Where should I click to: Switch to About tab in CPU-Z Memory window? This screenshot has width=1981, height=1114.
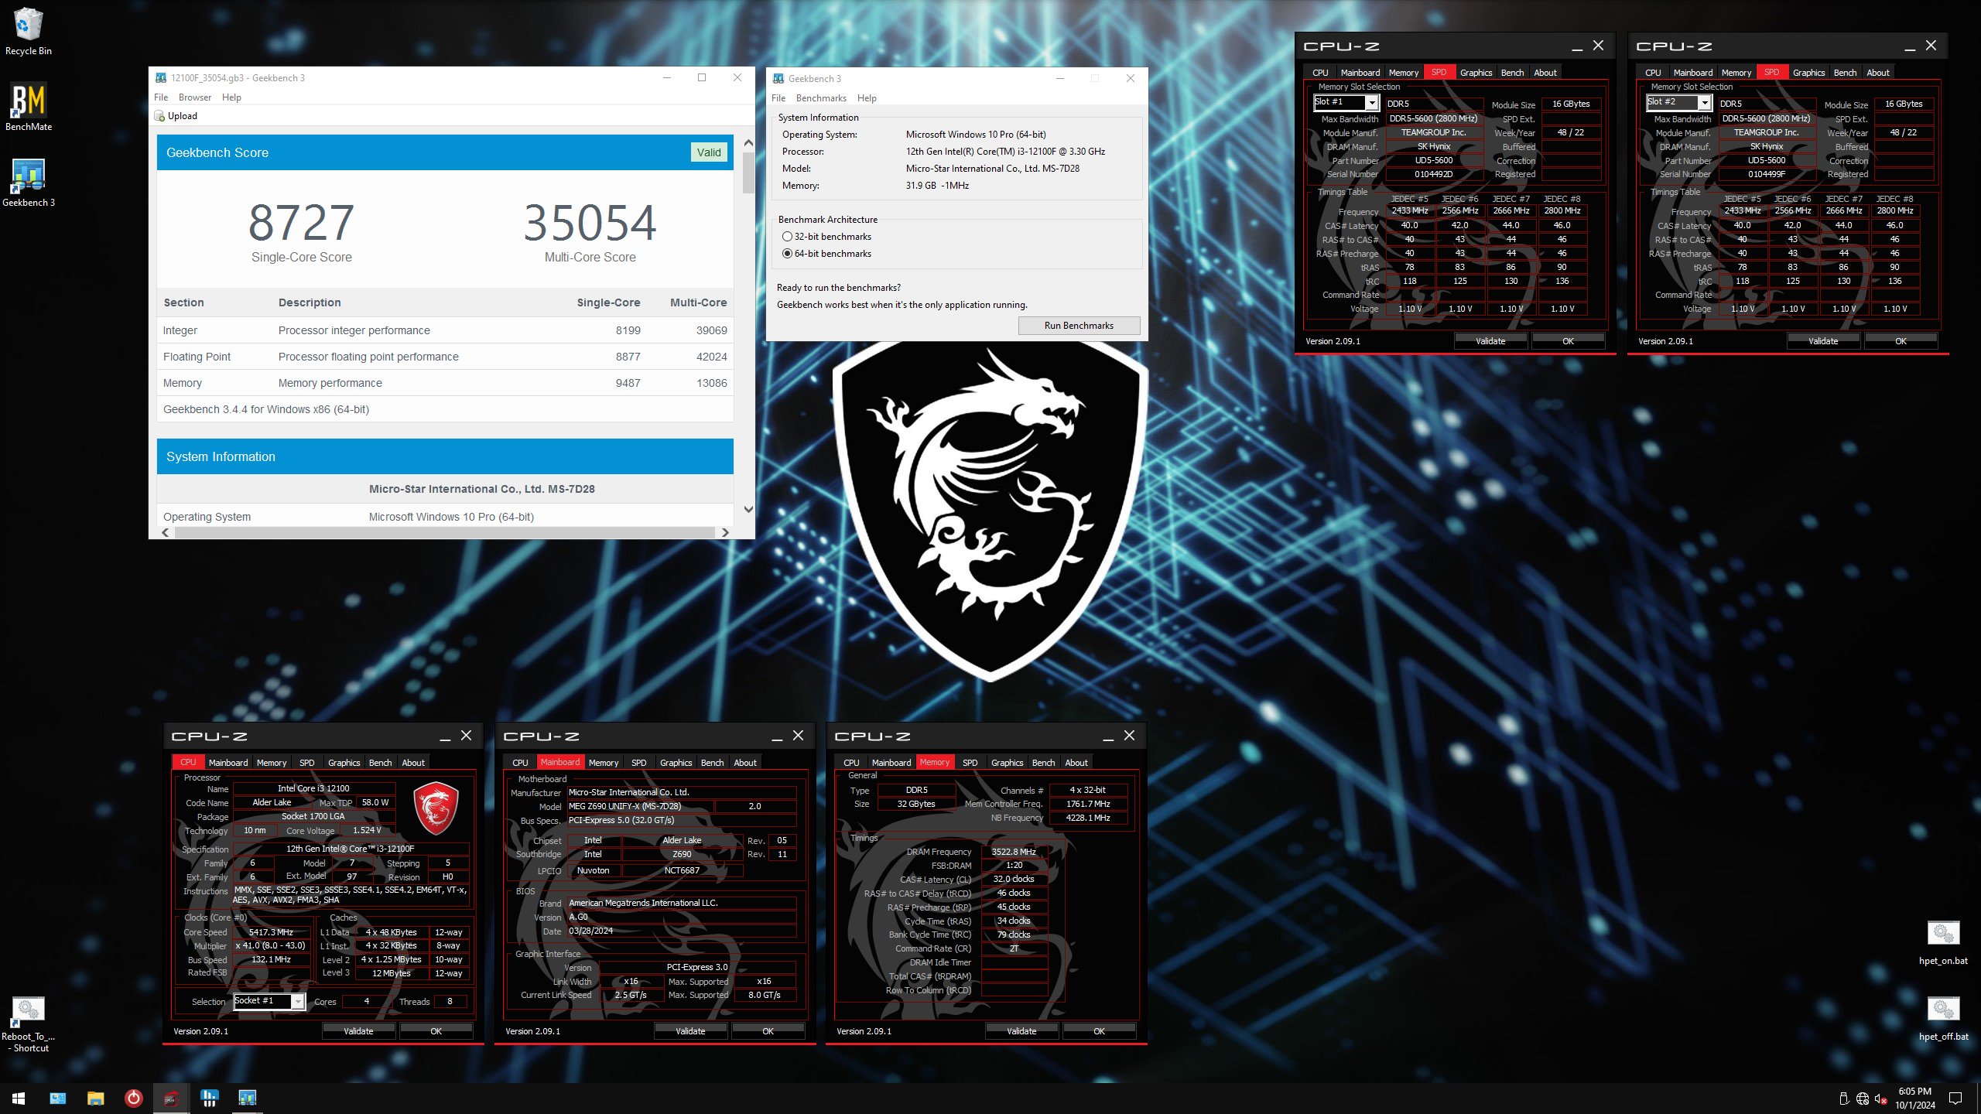(x=1076, y=763)
